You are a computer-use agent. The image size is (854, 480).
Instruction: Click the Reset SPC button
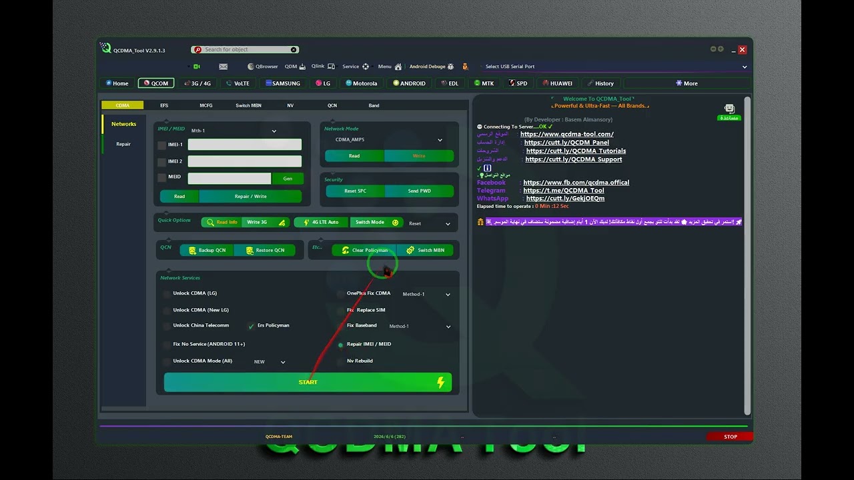355,191
